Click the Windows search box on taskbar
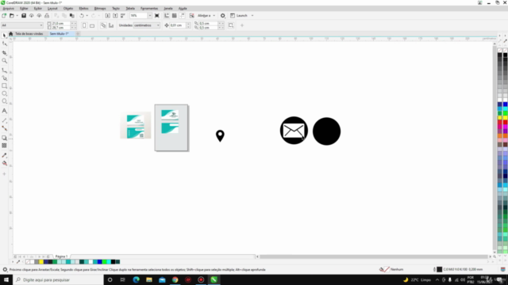This screenshot has height=285, width=508. [x=58, y=279]
